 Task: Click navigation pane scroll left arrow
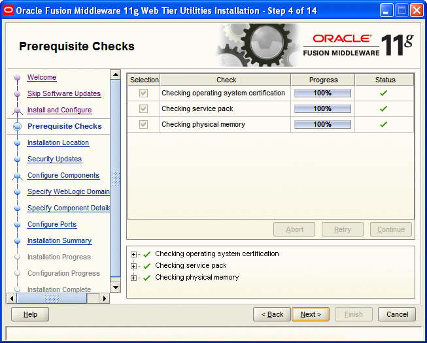(11, 299)
